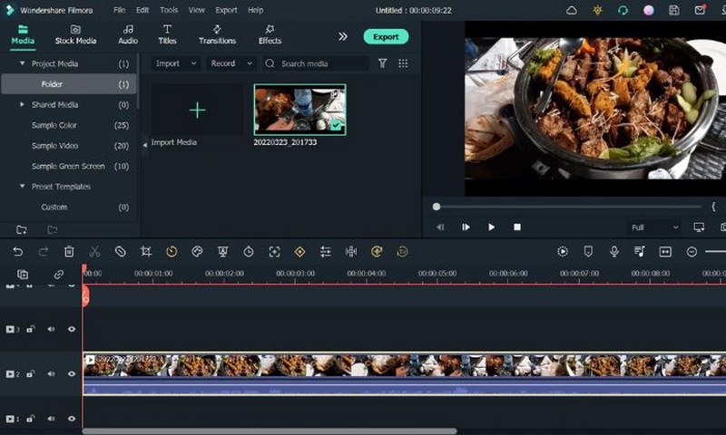
Task: Click the add track icon
Action: point(22,275)
